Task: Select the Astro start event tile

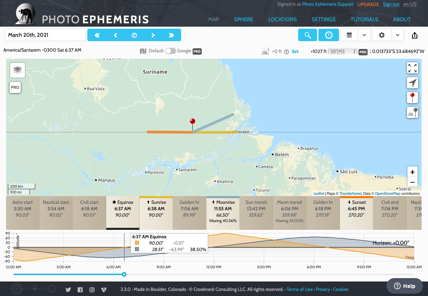Action: coord(23,213)
